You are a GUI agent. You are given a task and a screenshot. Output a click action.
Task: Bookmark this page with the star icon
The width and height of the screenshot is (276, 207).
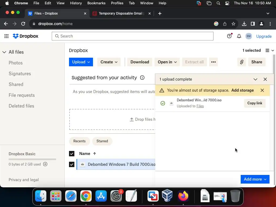pyautogui.click(x=233, y=24)
